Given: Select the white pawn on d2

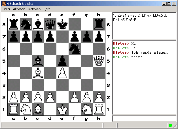Looking at the screenshot, I should click(x=50, y=97).
